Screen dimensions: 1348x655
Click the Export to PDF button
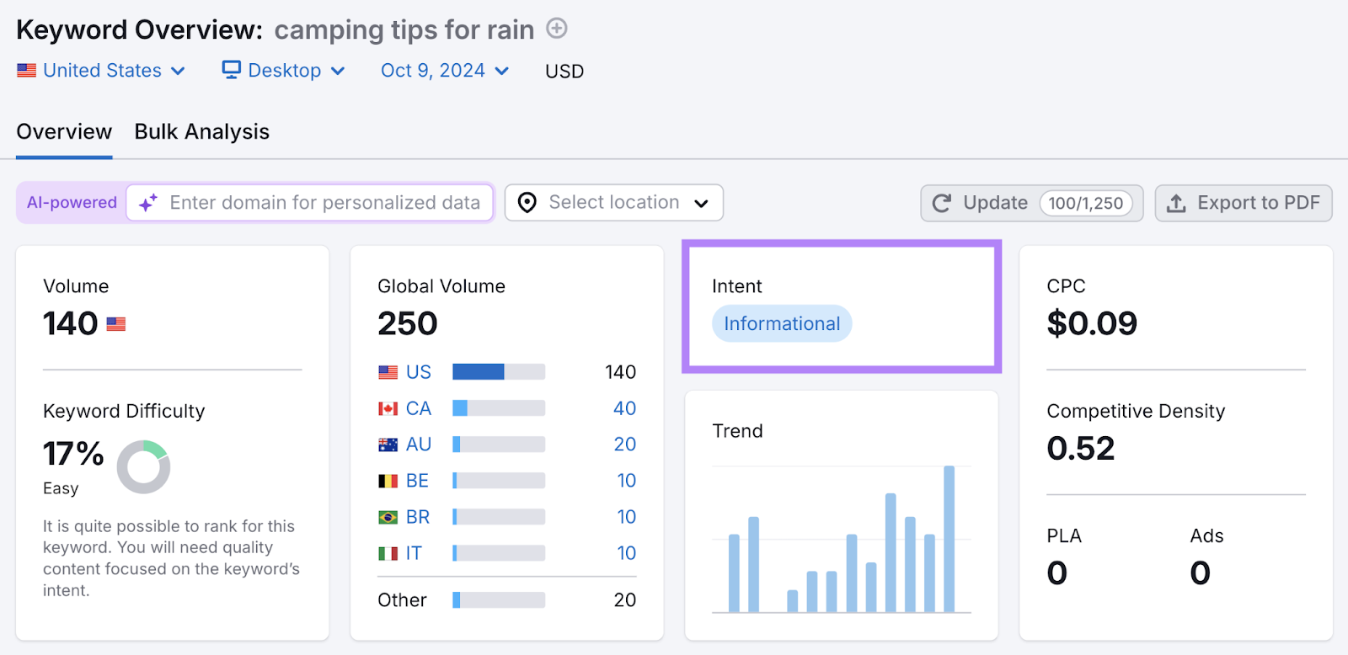tap(1244, 202)
